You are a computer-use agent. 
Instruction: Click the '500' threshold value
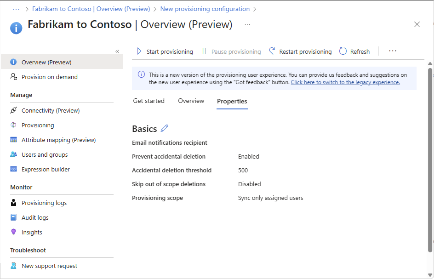(x=243, y=170)
